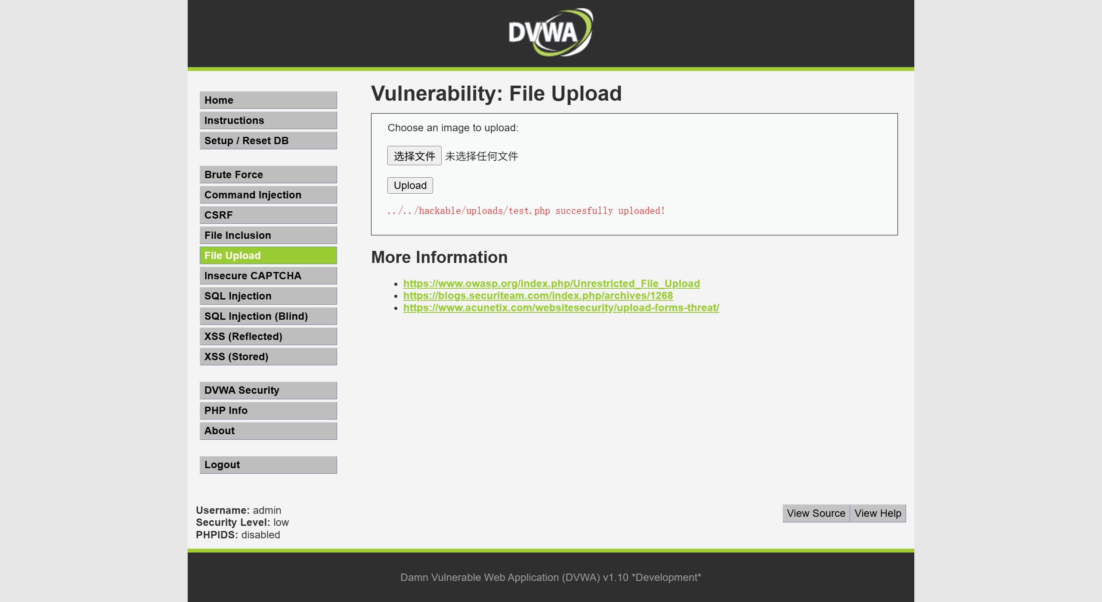Click the Upload button
The width and height of the screenshot is (1102, 602).
410,185
